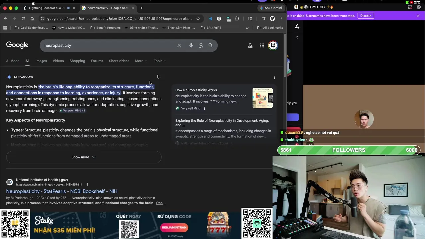Screen dimensions: 425x239
Task: Reload the page with the refresh icon
Action: click(23, 19)
